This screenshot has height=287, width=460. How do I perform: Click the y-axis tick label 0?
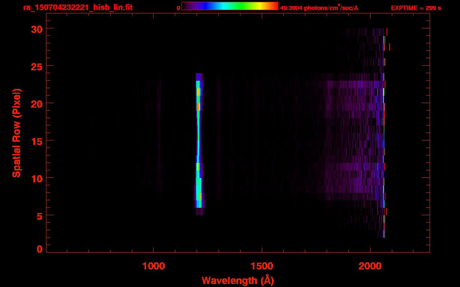[x=39, y=249]
